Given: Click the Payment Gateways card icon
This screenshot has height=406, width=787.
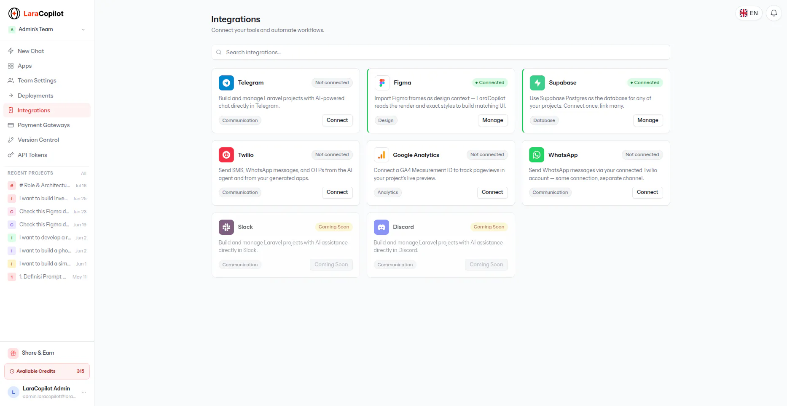Looking at the screenshot, I should (11, 125).
